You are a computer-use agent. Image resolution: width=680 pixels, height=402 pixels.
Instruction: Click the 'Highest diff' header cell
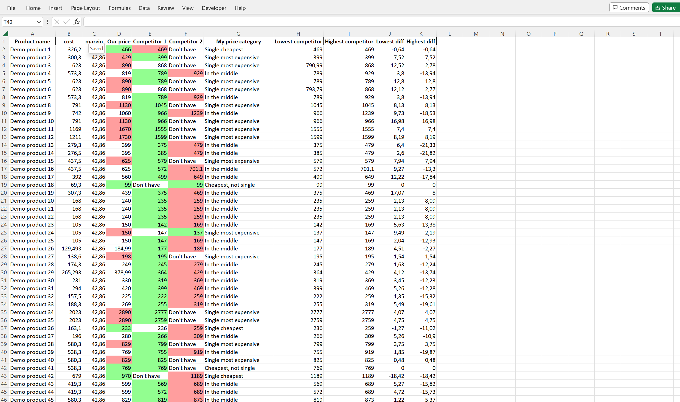[x=421, y=41]
